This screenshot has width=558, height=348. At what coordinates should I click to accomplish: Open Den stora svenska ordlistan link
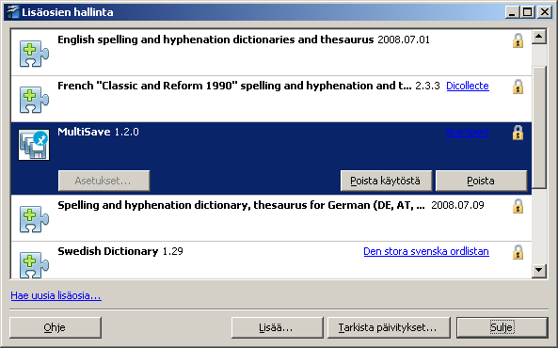[x=426, y=251]
